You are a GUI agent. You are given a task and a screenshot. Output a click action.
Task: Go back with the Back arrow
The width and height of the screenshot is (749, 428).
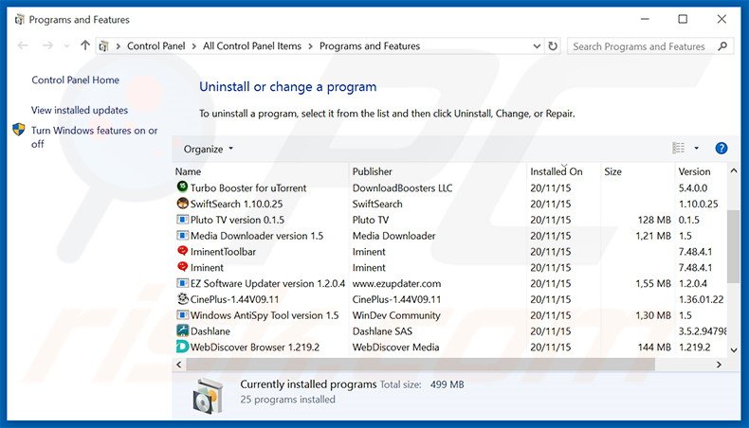23,45
